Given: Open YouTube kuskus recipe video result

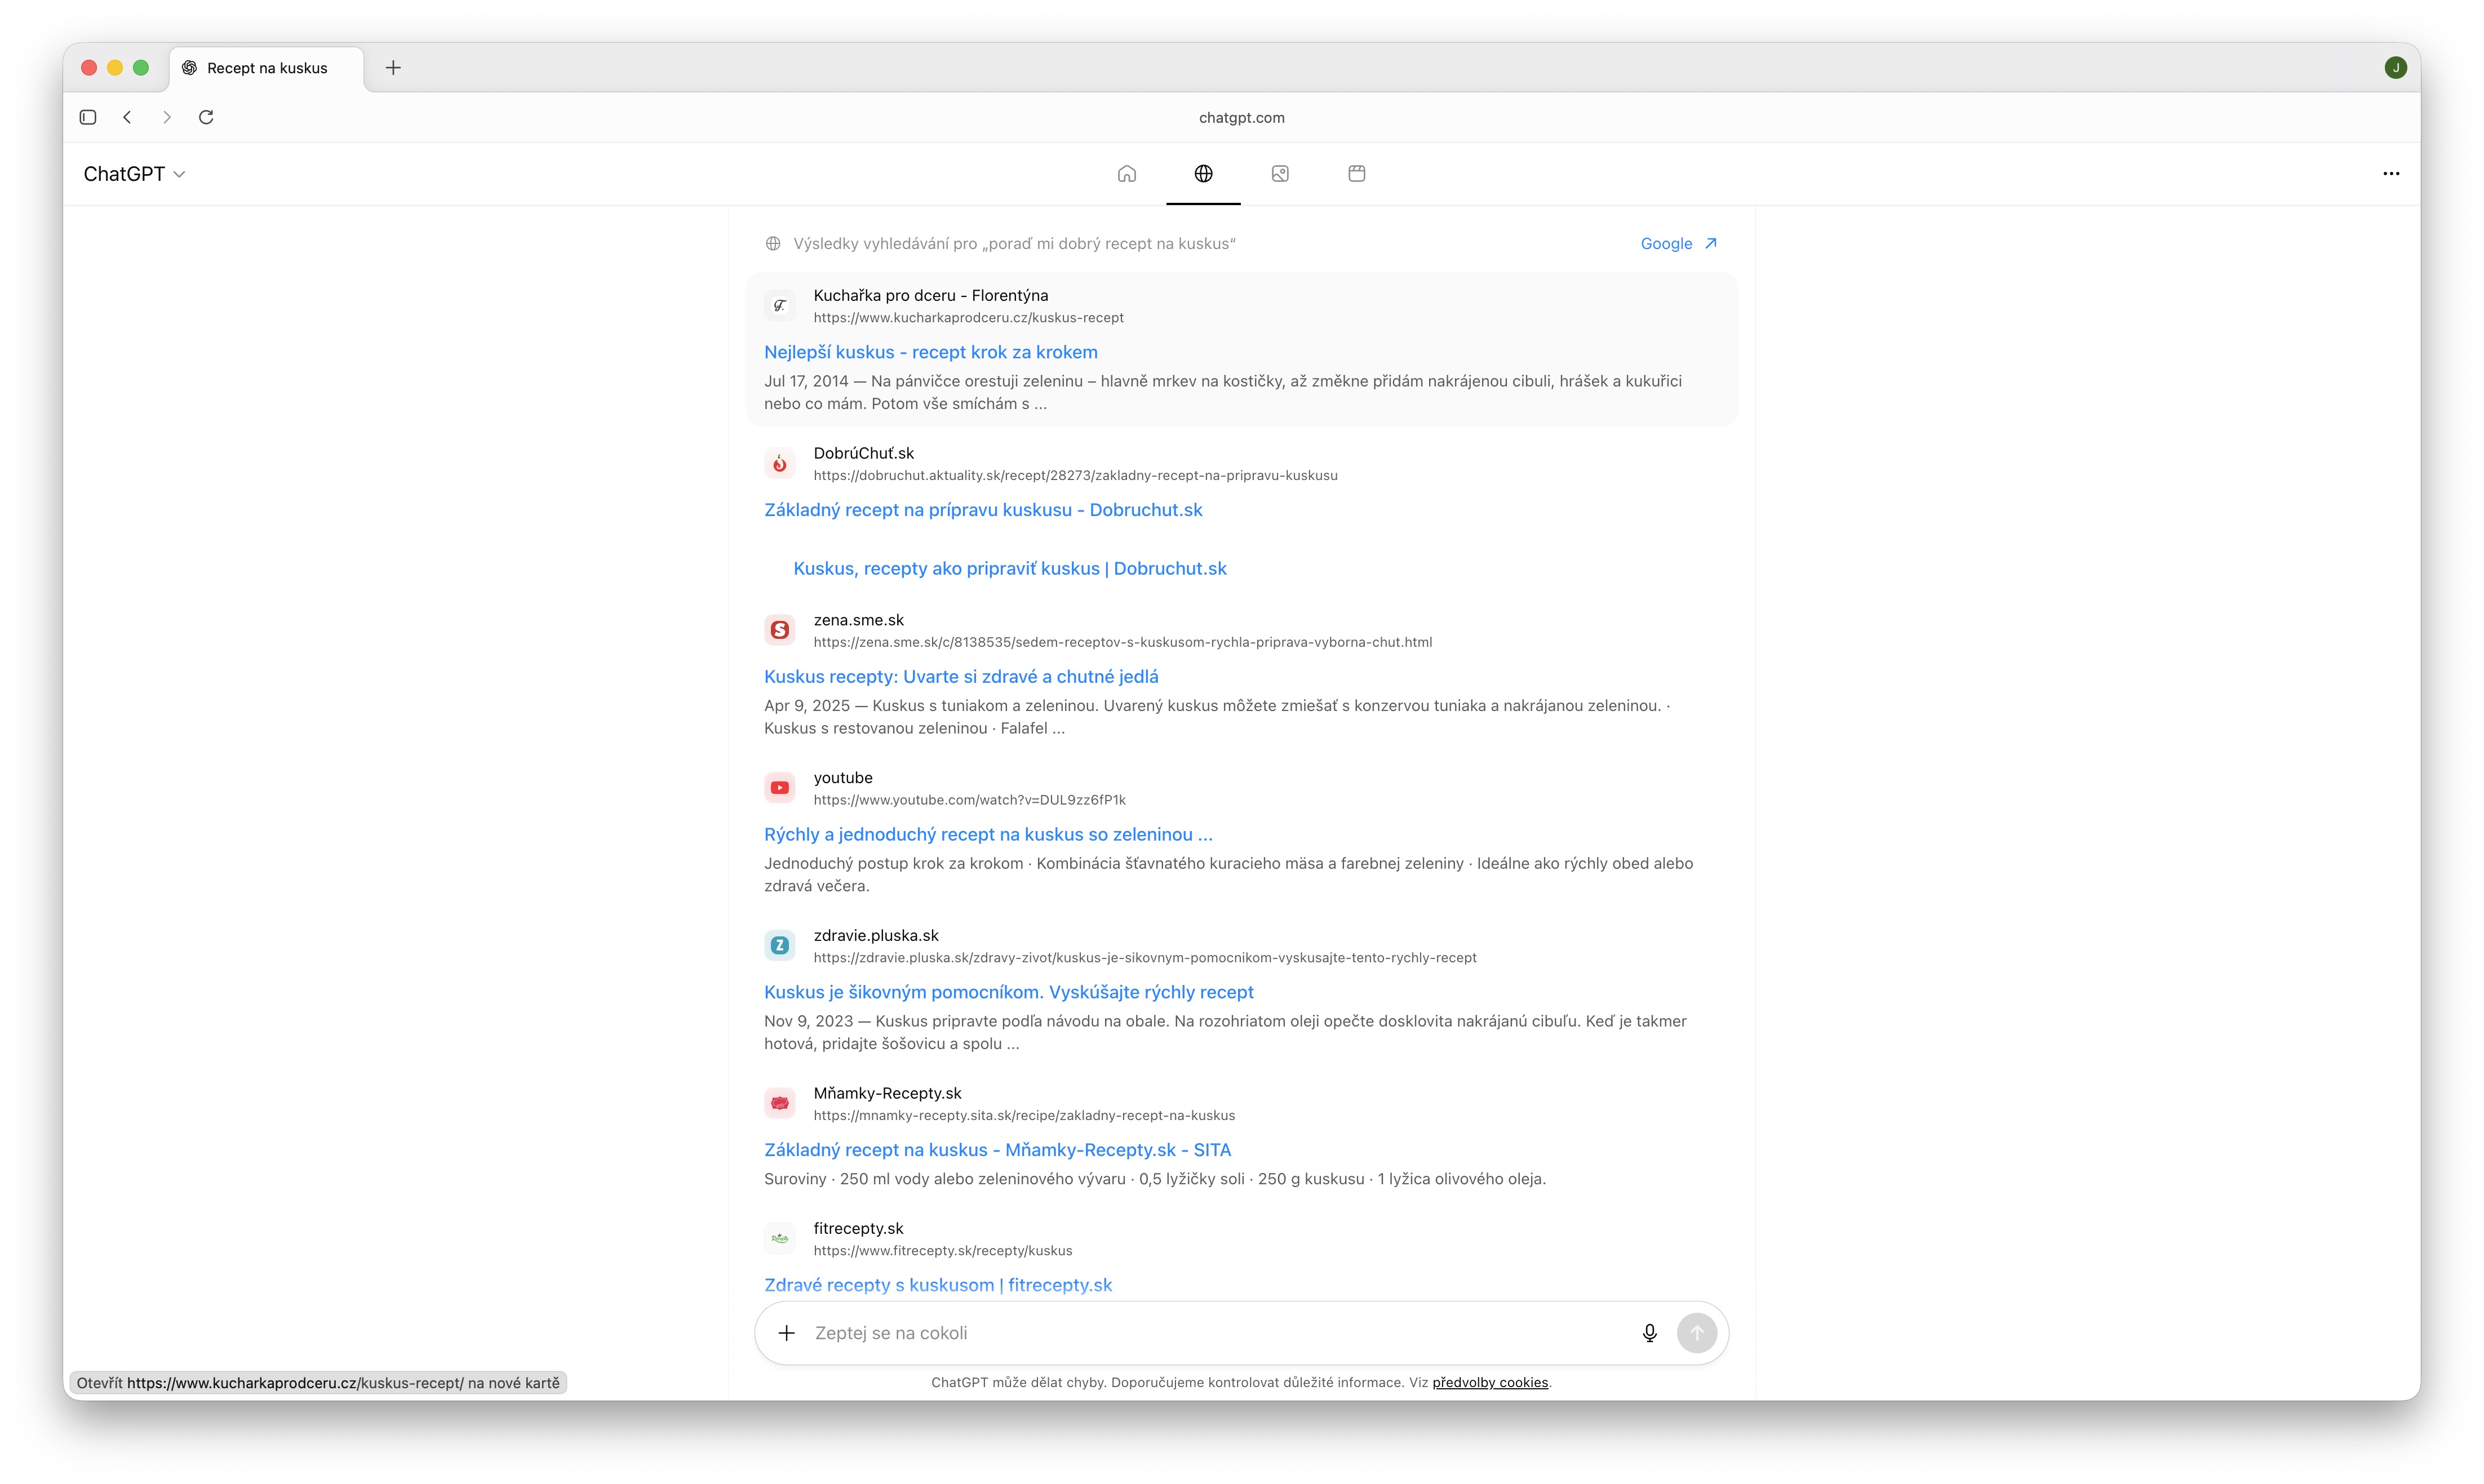Looking at the screenshot, I should point(987,835).
